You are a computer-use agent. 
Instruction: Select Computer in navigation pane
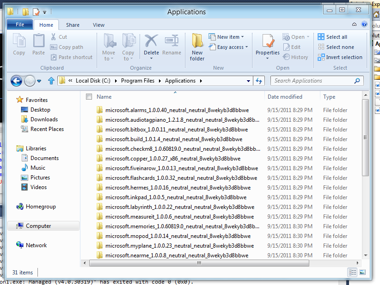pyautogui.click(x=43, y=226)
